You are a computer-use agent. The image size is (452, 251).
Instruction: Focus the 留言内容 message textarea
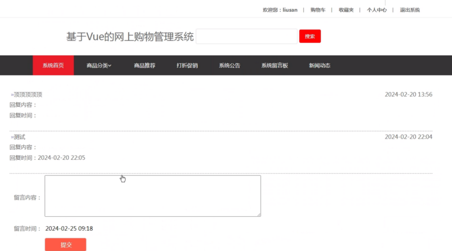153,196
